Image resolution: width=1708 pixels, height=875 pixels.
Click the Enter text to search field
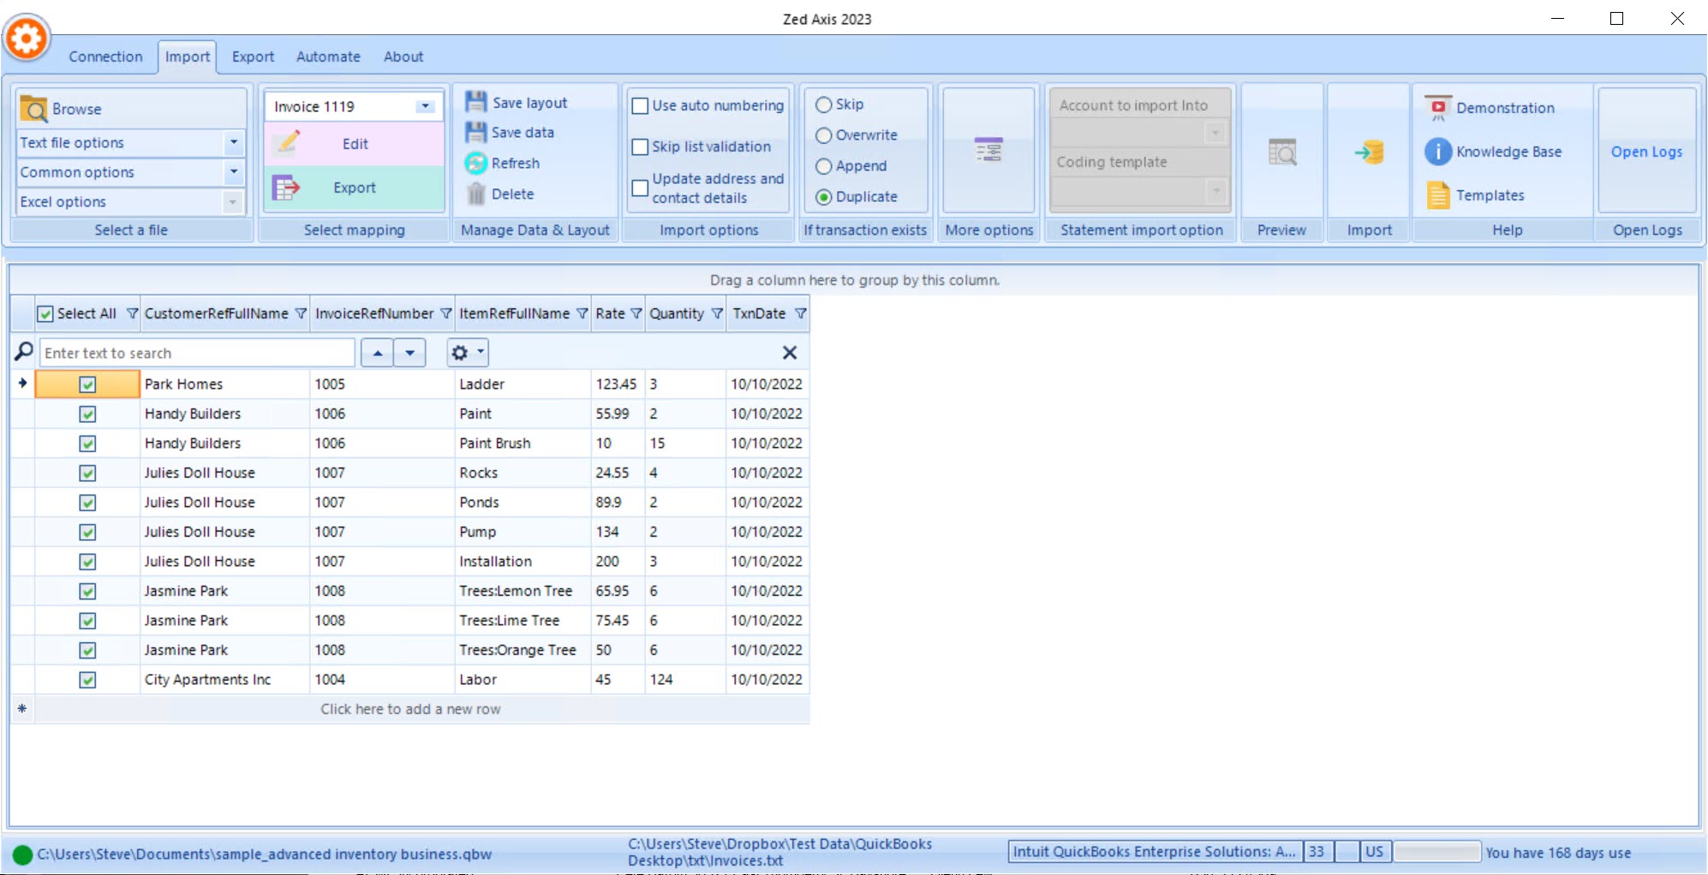tap(197, 352)
